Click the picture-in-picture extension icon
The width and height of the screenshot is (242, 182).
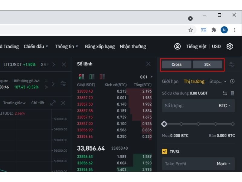[203, 30]
